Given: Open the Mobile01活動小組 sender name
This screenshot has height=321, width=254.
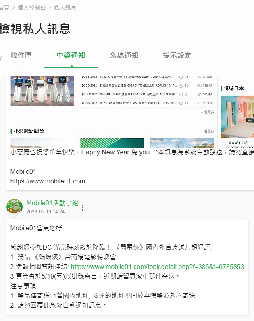Looking at the screenshot, I should [x=52, y=203].
